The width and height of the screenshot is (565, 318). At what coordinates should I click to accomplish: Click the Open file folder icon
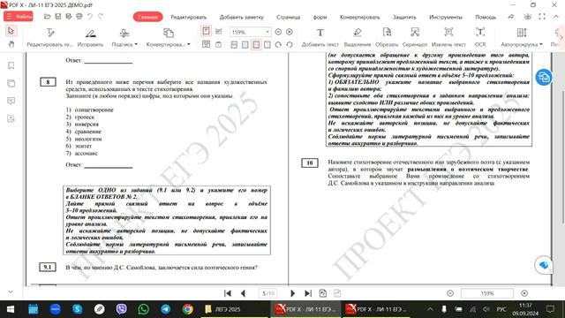coord(47,17)
